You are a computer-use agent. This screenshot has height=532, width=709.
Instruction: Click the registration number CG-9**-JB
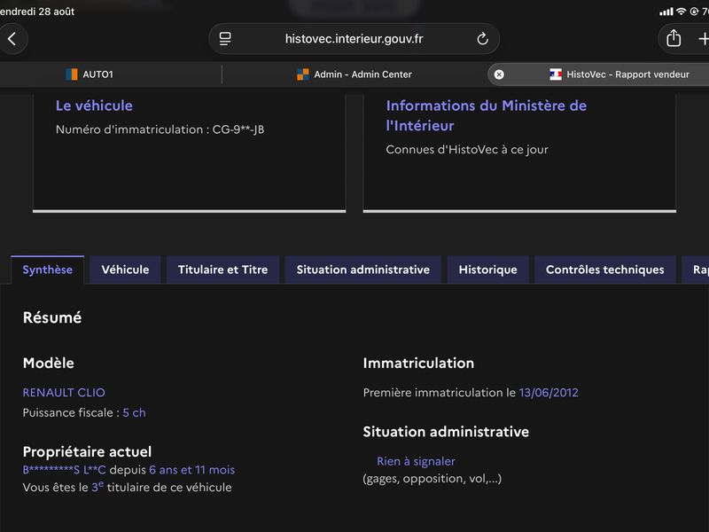coord(238,129)
